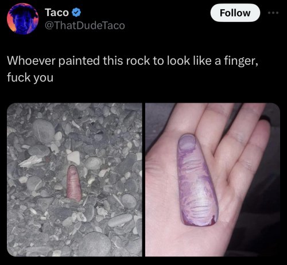Click the words "fuck you" in the tweet

[30, 78]
